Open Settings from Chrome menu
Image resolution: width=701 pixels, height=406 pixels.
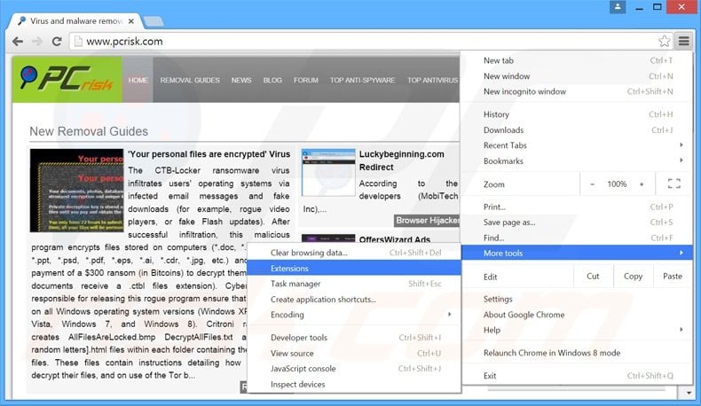(x=577, y=299)
